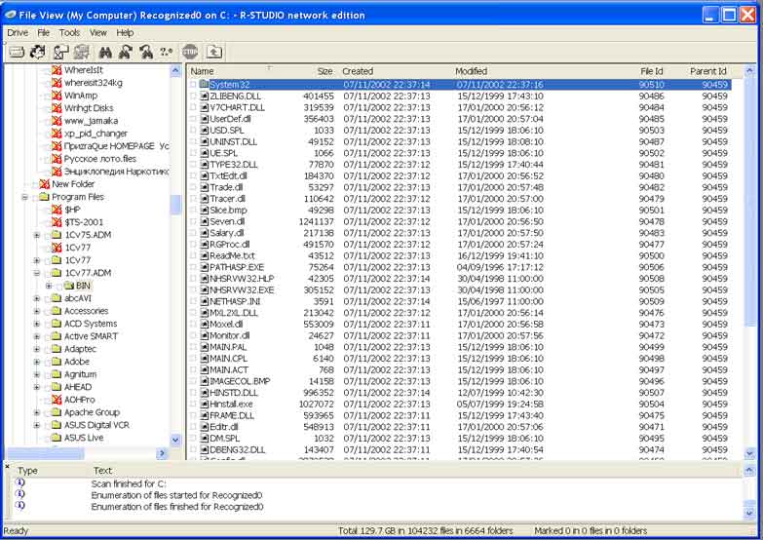This screenshot has height=540, width=763.
Task: Click the grayed Recover Marked toolbar icon
Action: tap(82, 52)
